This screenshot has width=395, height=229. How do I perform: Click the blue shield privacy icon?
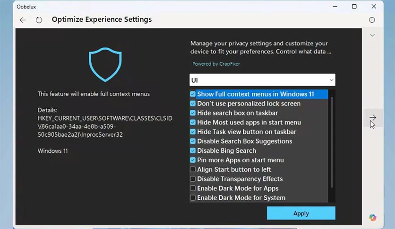[105, 64]
